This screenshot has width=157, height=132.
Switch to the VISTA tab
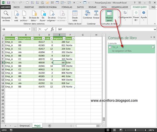pos(104,7)
